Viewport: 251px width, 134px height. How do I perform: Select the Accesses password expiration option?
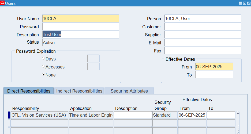(43, 67)
